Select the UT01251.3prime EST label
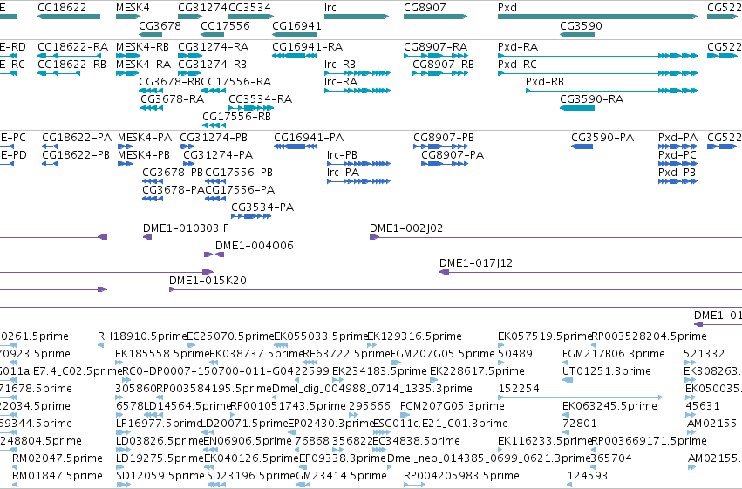 607,371
